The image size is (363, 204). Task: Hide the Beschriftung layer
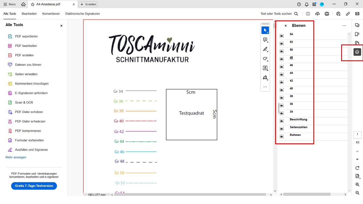[282, 121]
